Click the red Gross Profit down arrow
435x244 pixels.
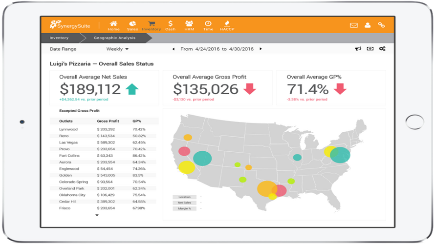click(x=250, y=89)
